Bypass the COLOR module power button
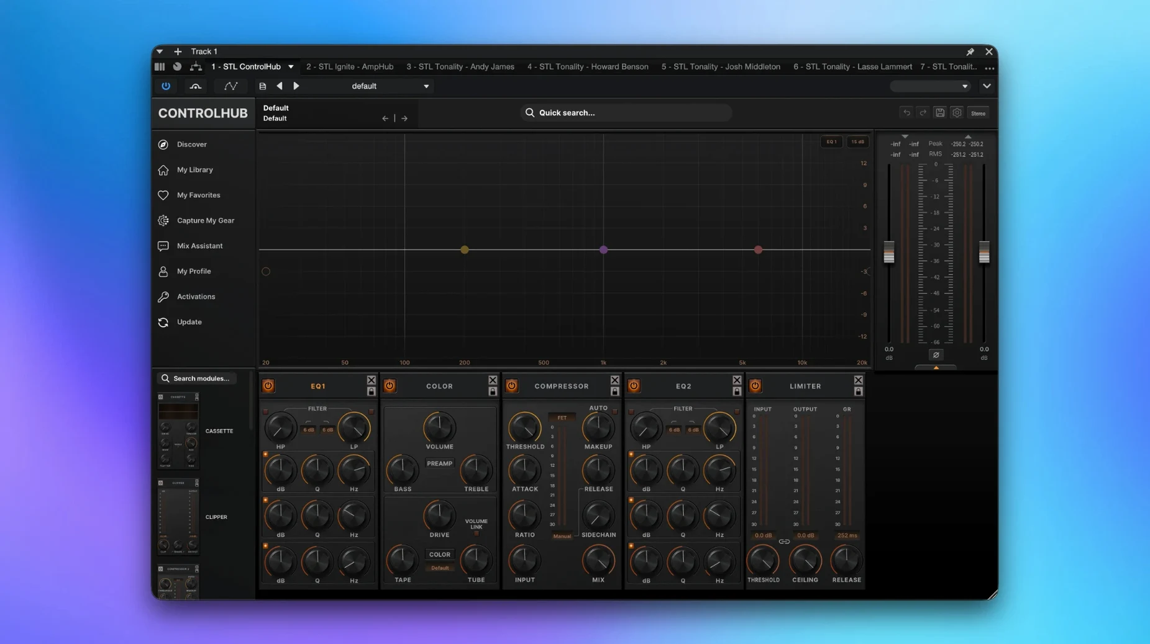 click(390, 386)
